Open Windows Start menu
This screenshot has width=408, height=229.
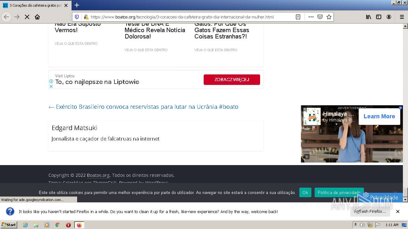9,225
